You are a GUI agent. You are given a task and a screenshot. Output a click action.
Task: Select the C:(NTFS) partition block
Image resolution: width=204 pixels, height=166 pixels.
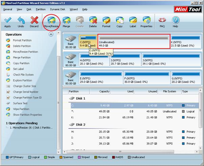88,41
